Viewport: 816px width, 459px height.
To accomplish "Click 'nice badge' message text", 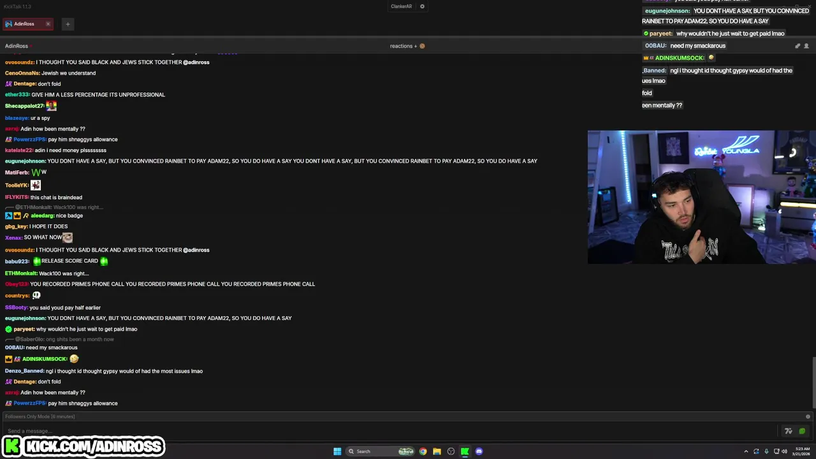I will pyautogui.click(x=69, y=216).
